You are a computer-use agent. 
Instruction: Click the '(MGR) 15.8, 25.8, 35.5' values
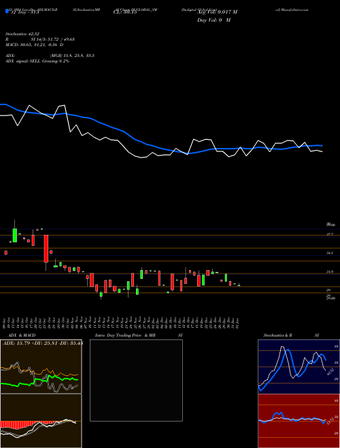(72, 56)
